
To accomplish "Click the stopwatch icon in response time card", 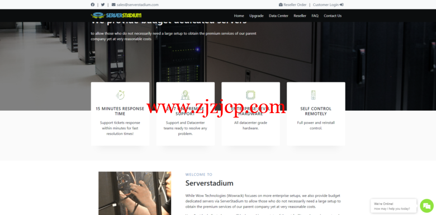I will (x=120, y=95).
